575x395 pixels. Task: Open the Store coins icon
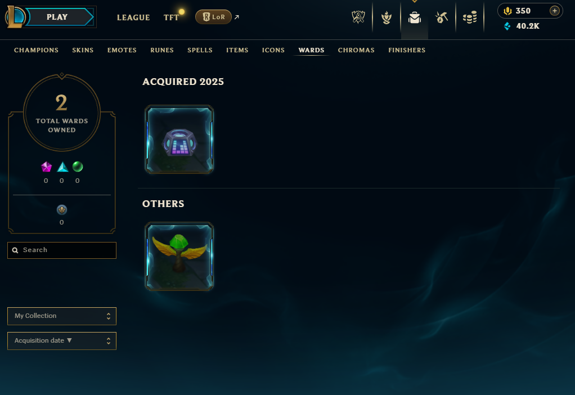470,17
